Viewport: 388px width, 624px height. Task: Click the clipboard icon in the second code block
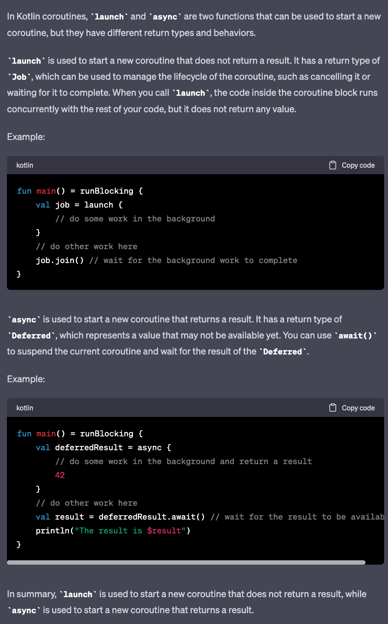(x=333, y=408)
